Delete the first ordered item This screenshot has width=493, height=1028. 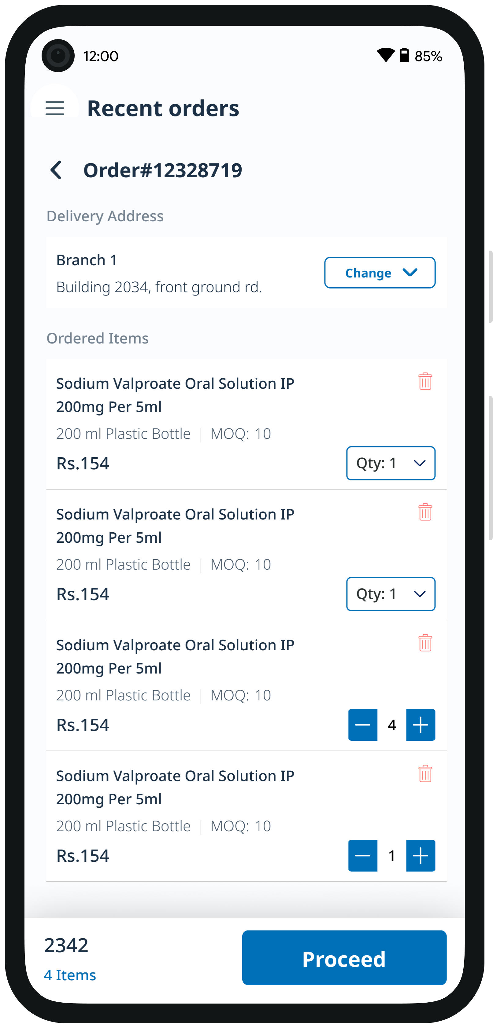click(425, 381)
